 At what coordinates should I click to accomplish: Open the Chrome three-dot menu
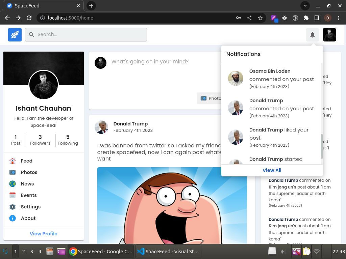pyautogui.click(x=339, y=18)
